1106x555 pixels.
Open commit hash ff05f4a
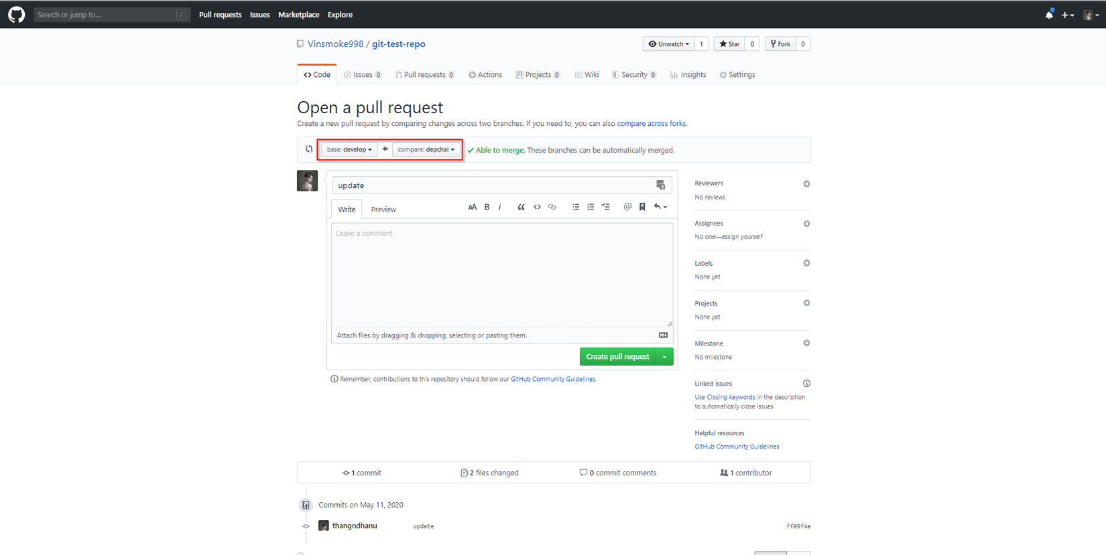(x=798, y=526)
